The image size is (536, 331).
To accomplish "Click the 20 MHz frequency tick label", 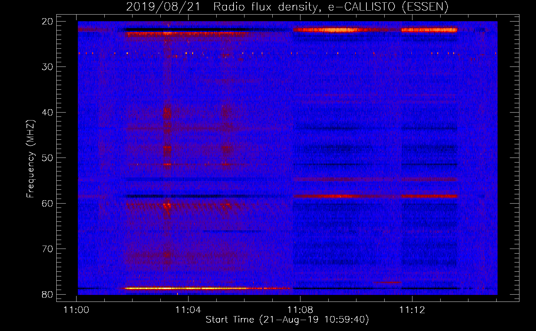I will [48, 22].
